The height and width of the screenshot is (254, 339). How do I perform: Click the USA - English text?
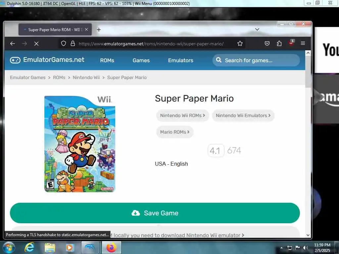pyautogui.click(x=171, y=164)
